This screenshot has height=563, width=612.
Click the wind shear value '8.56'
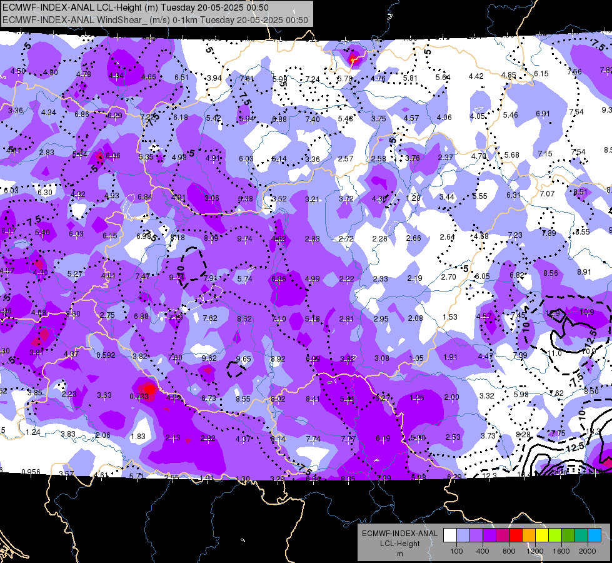551,273
